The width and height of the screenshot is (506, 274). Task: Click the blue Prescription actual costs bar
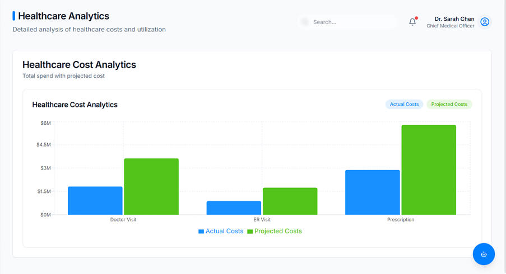click(372, 192)
